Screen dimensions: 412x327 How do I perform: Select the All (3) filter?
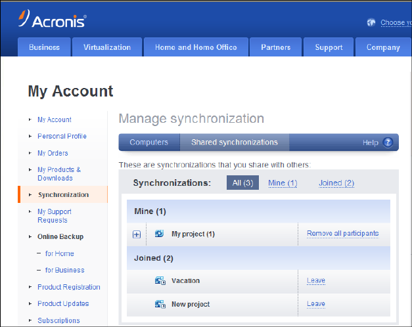[x=242, y=183]
